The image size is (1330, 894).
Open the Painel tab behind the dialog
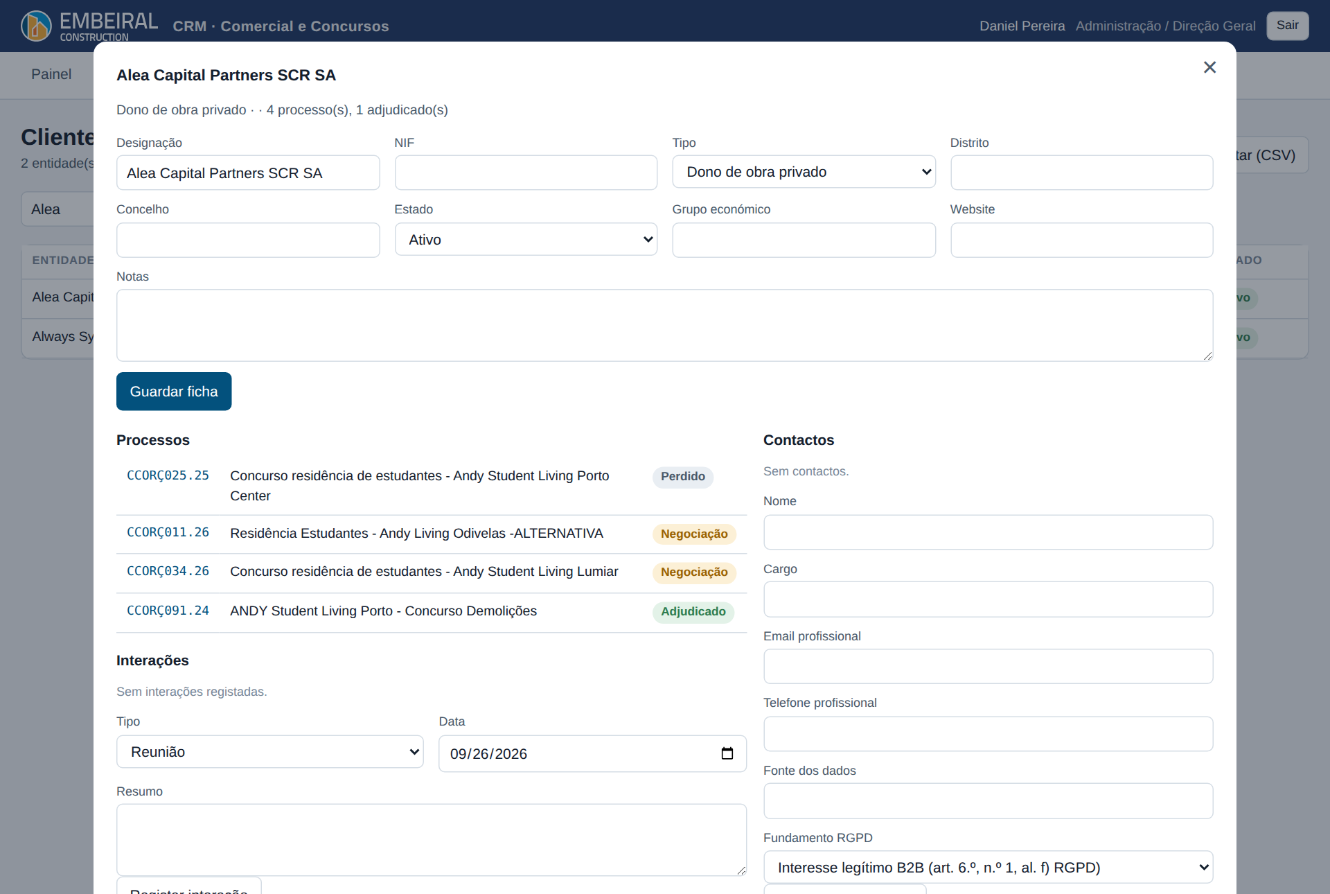(51, 74)
